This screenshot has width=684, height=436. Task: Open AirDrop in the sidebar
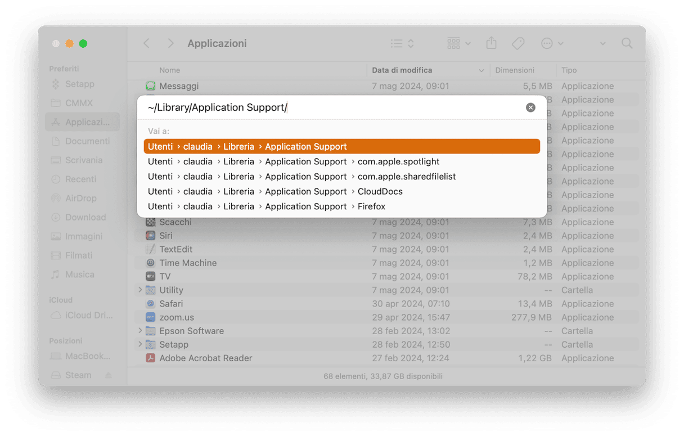coord(82,198)
